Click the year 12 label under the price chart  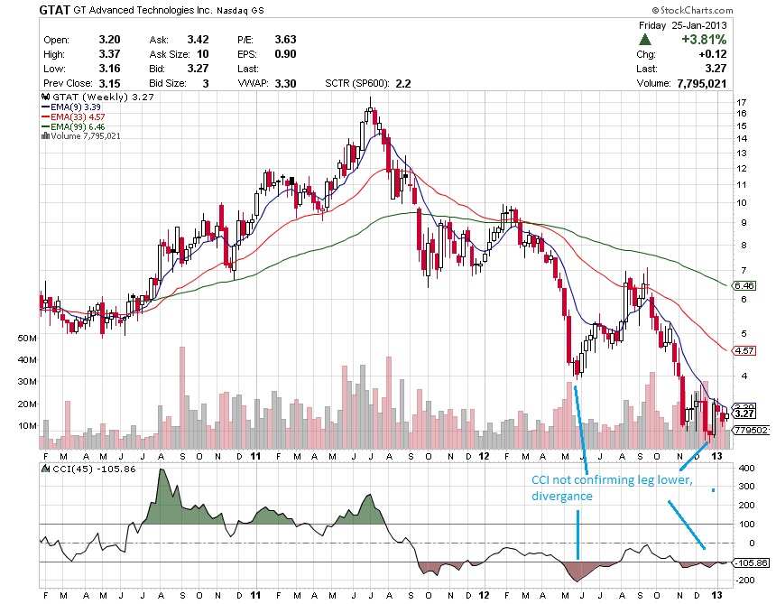point(484,456)
